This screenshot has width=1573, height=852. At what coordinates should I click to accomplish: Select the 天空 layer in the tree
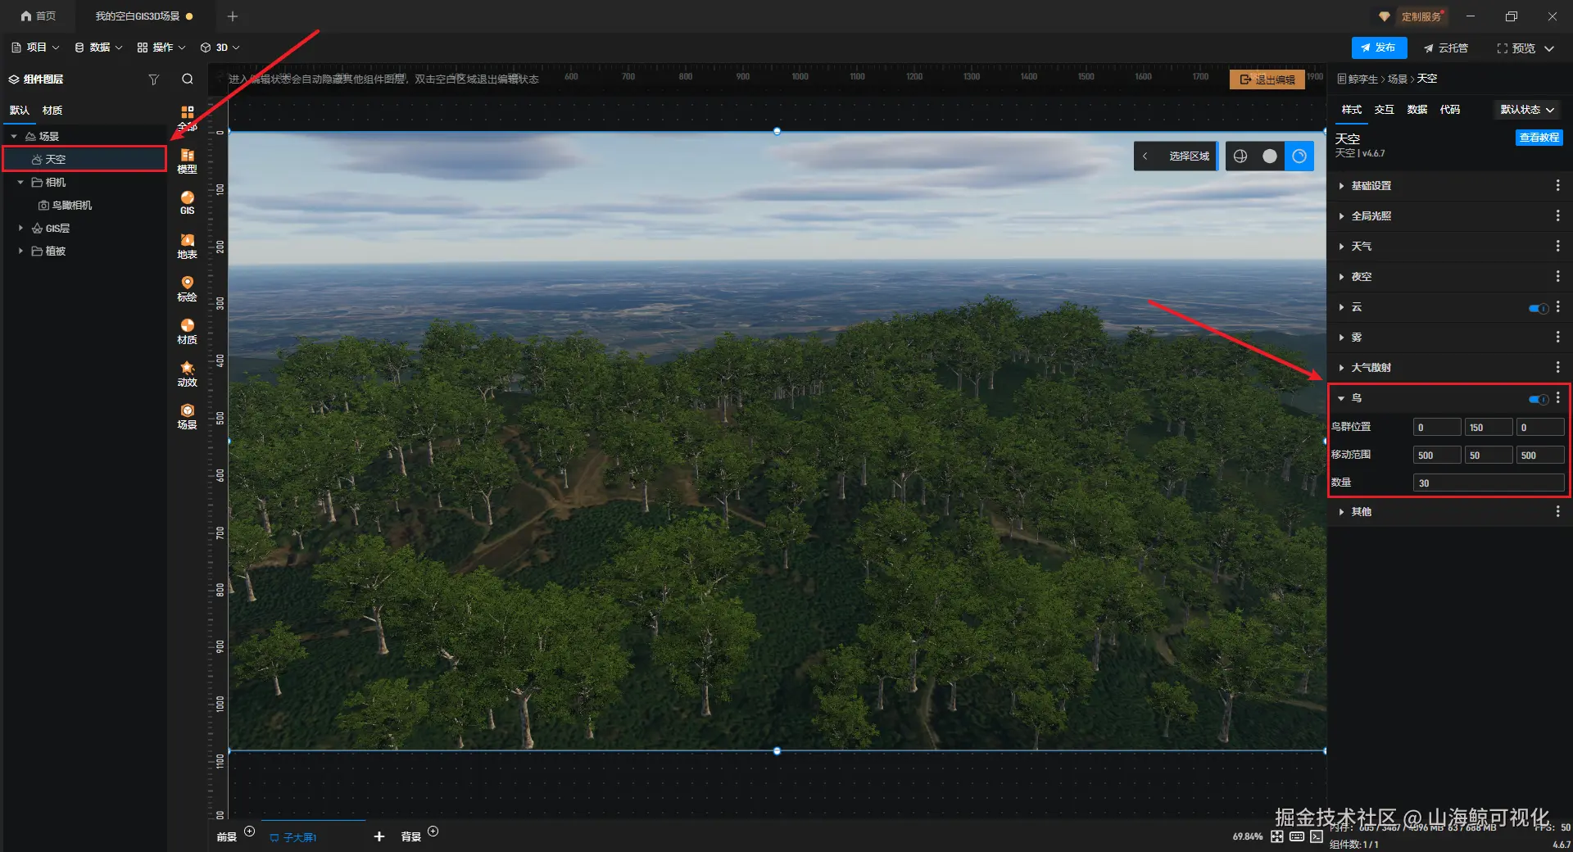point(85,159)
